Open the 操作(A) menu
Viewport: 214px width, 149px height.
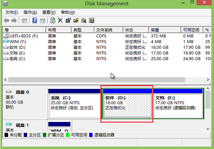pos(30,12)
